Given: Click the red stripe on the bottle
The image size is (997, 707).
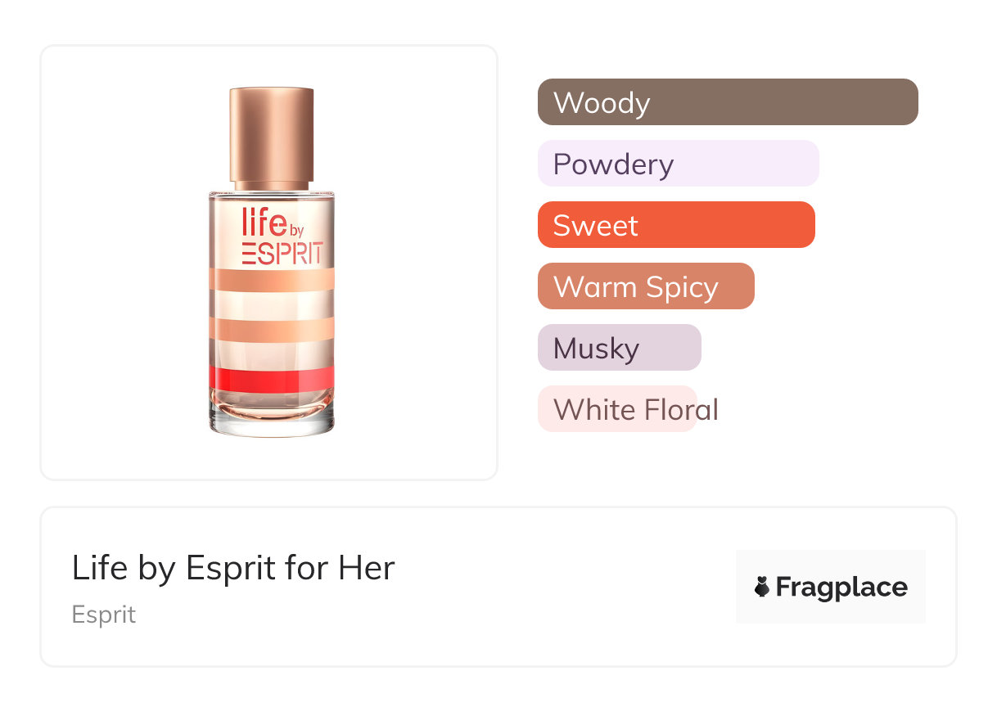Looking at the screenshot, I should click(x=271, y=378).
